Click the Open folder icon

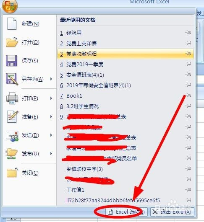tap(12, 42)
